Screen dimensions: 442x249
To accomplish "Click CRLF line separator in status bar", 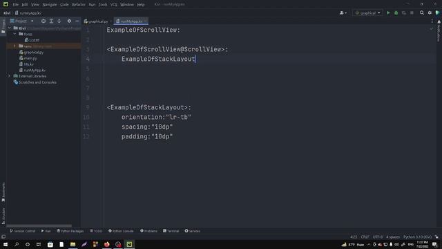I will coord(365,237).
